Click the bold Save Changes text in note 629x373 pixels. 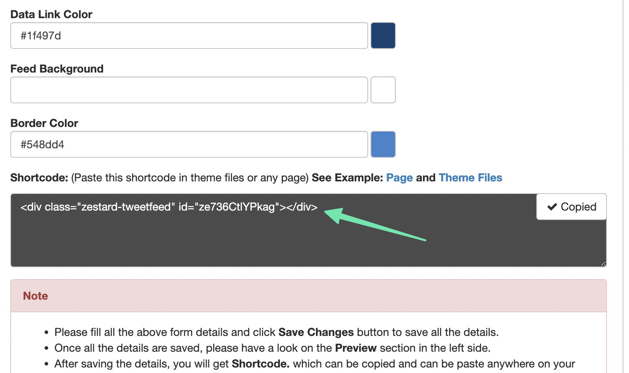(x=316, y=332)
